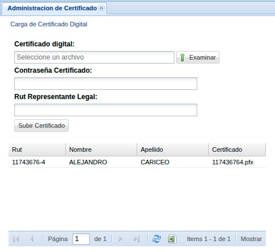Go to first page of grid
The image size is (275, 252).
pos(16,239)
